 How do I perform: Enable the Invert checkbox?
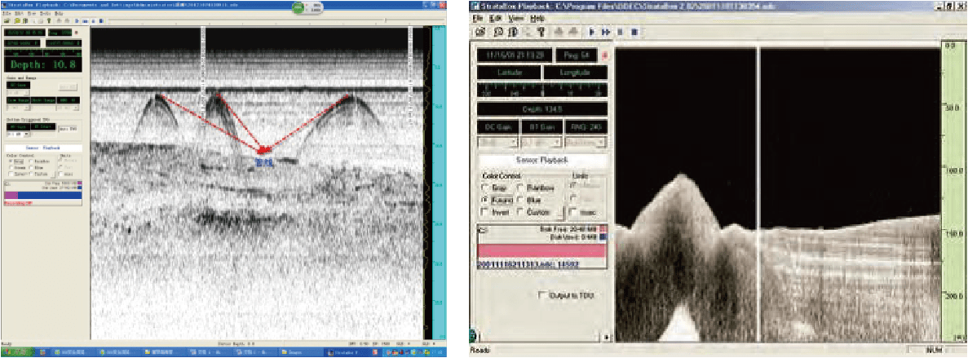[x=484, y=212]
